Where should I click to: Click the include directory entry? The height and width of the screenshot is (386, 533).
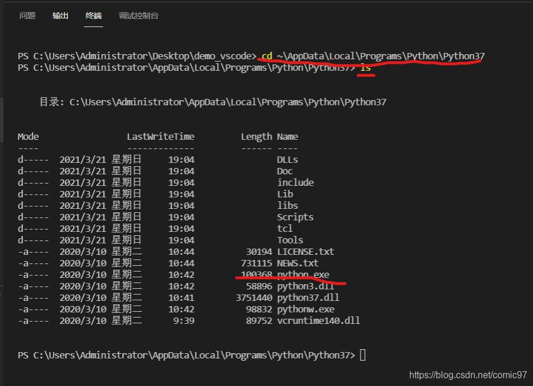295,183
